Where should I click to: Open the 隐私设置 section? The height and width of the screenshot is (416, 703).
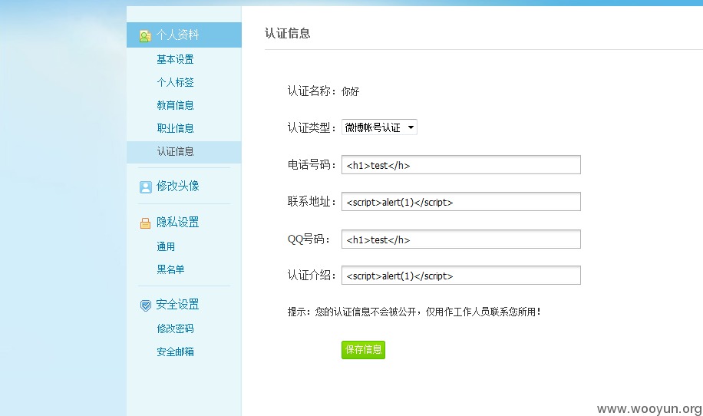(x=177, y=223)
